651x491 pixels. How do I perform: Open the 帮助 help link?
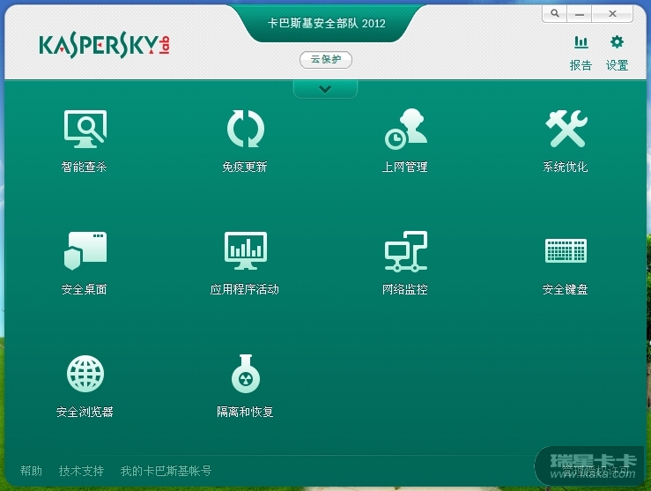(x=31, y=471)
